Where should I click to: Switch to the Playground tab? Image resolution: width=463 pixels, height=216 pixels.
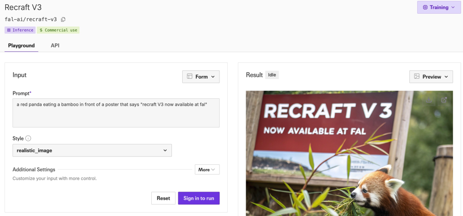pos(21,45)
